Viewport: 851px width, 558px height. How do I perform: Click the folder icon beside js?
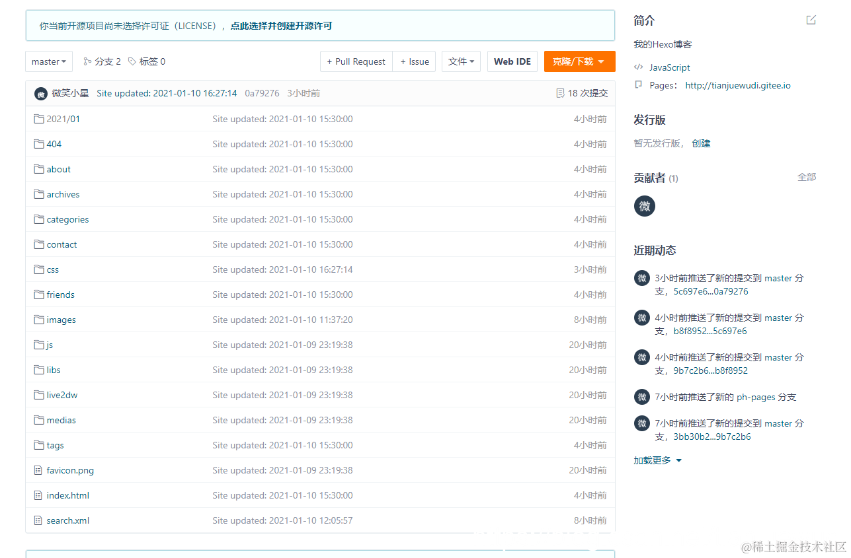point(39,345)
